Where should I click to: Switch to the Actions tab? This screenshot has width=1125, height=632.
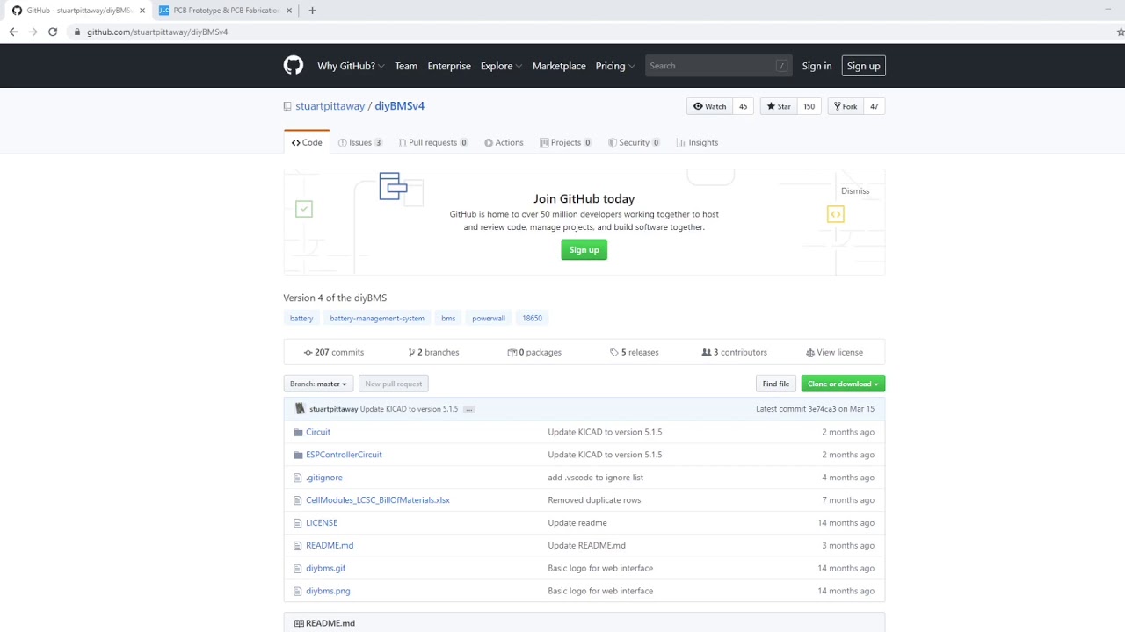504,142
